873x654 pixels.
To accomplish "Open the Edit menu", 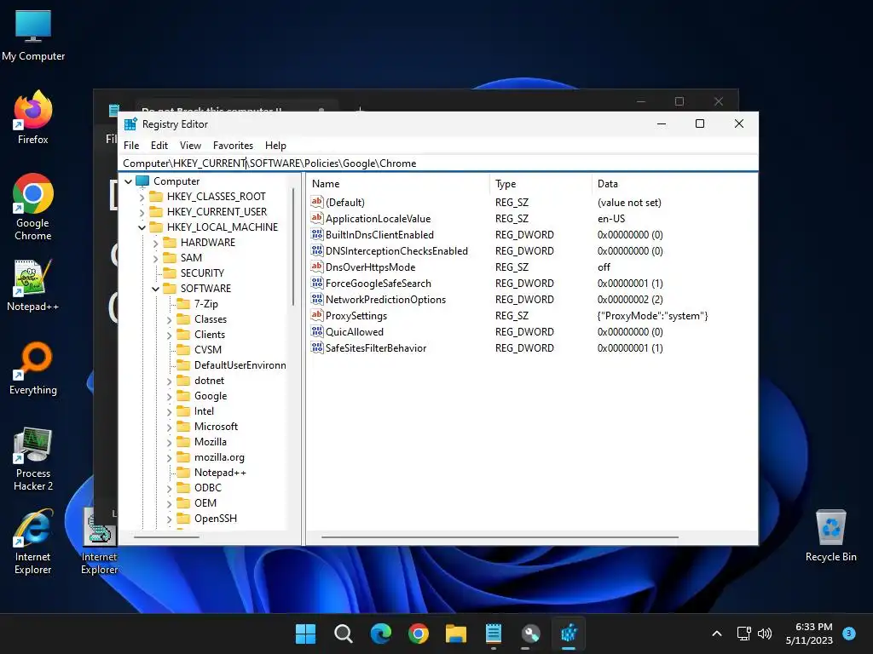I will click(x=159, y=145).
